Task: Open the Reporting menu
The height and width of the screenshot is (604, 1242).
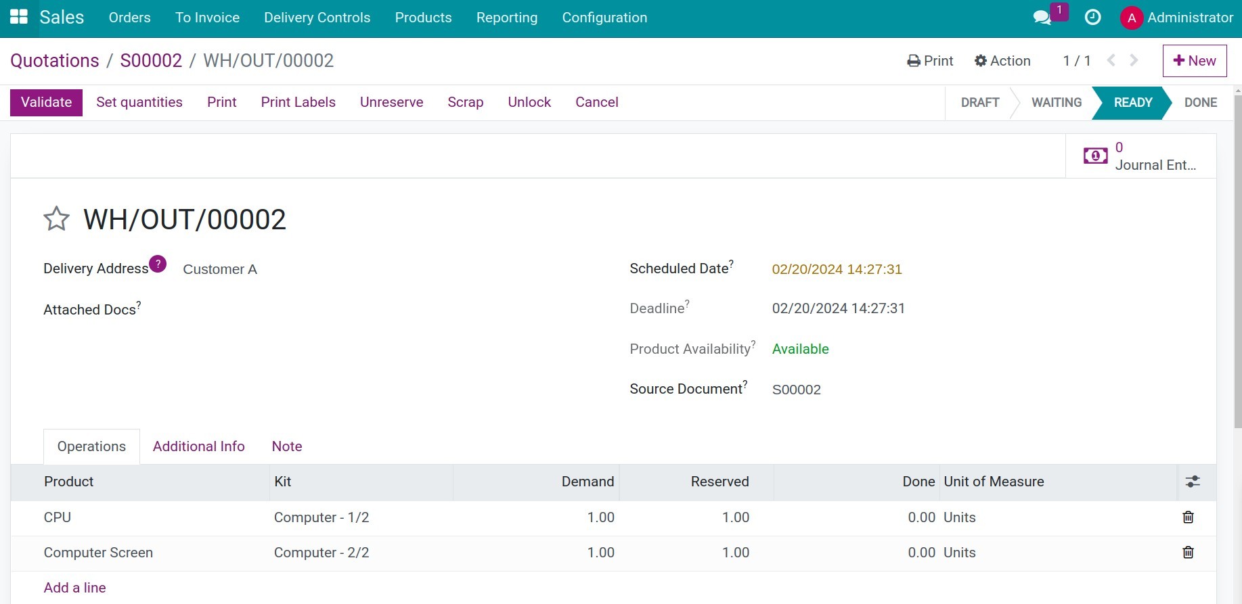Action: click(507, 18)
